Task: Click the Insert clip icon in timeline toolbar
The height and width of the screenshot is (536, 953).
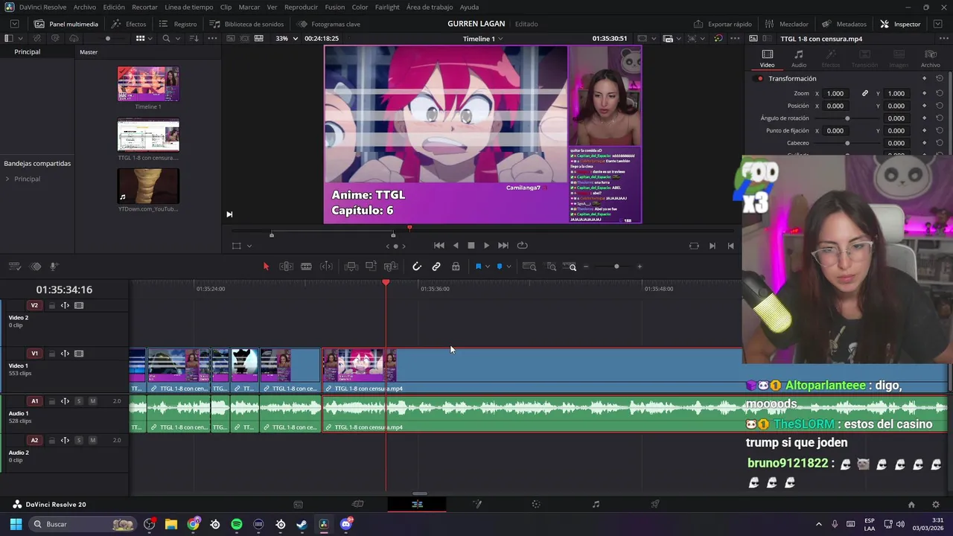Action: 351,267
